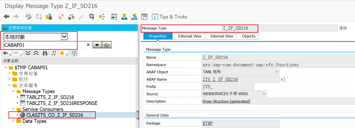Run the check (pie circle) icon

61,16
